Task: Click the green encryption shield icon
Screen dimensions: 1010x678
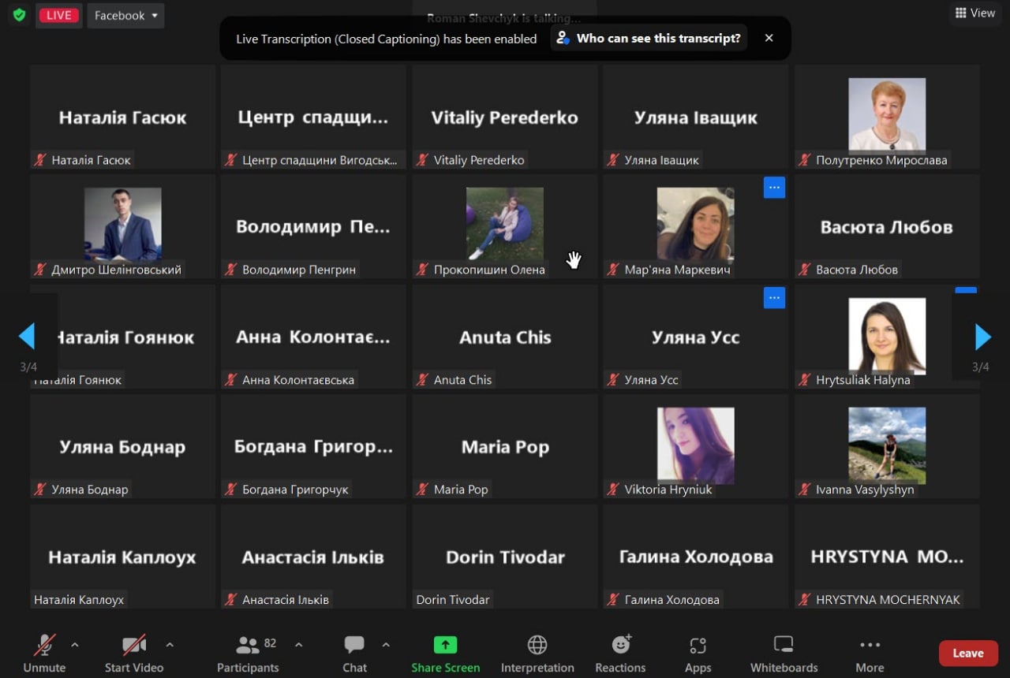Action: tap(19, 15)
